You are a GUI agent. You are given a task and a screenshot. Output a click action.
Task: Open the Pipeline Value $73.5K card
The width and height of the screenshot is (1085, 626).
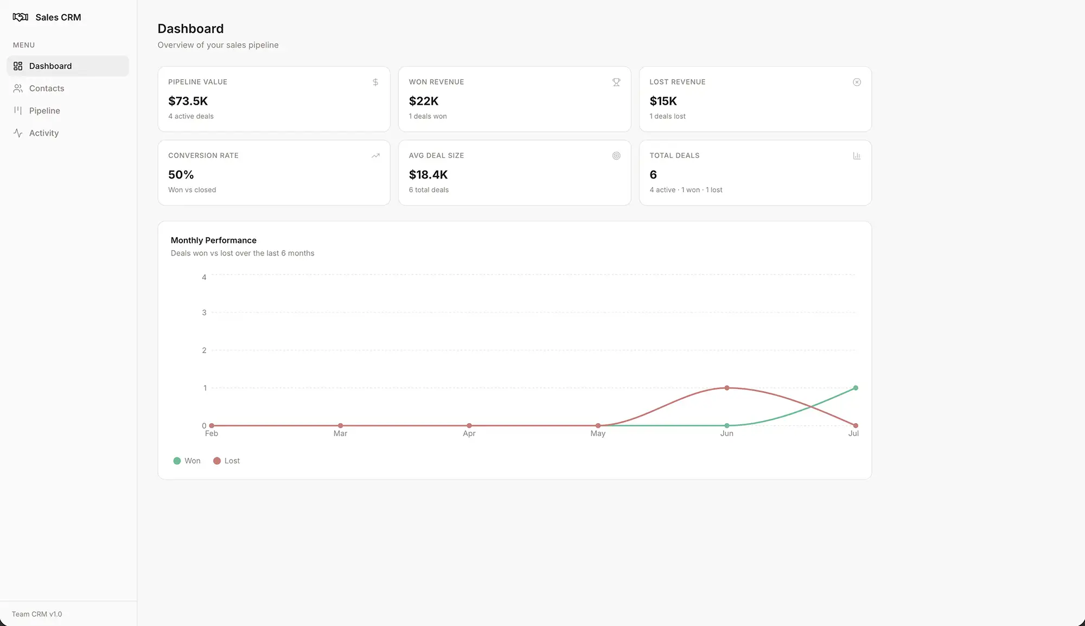[x=274, y=99]
